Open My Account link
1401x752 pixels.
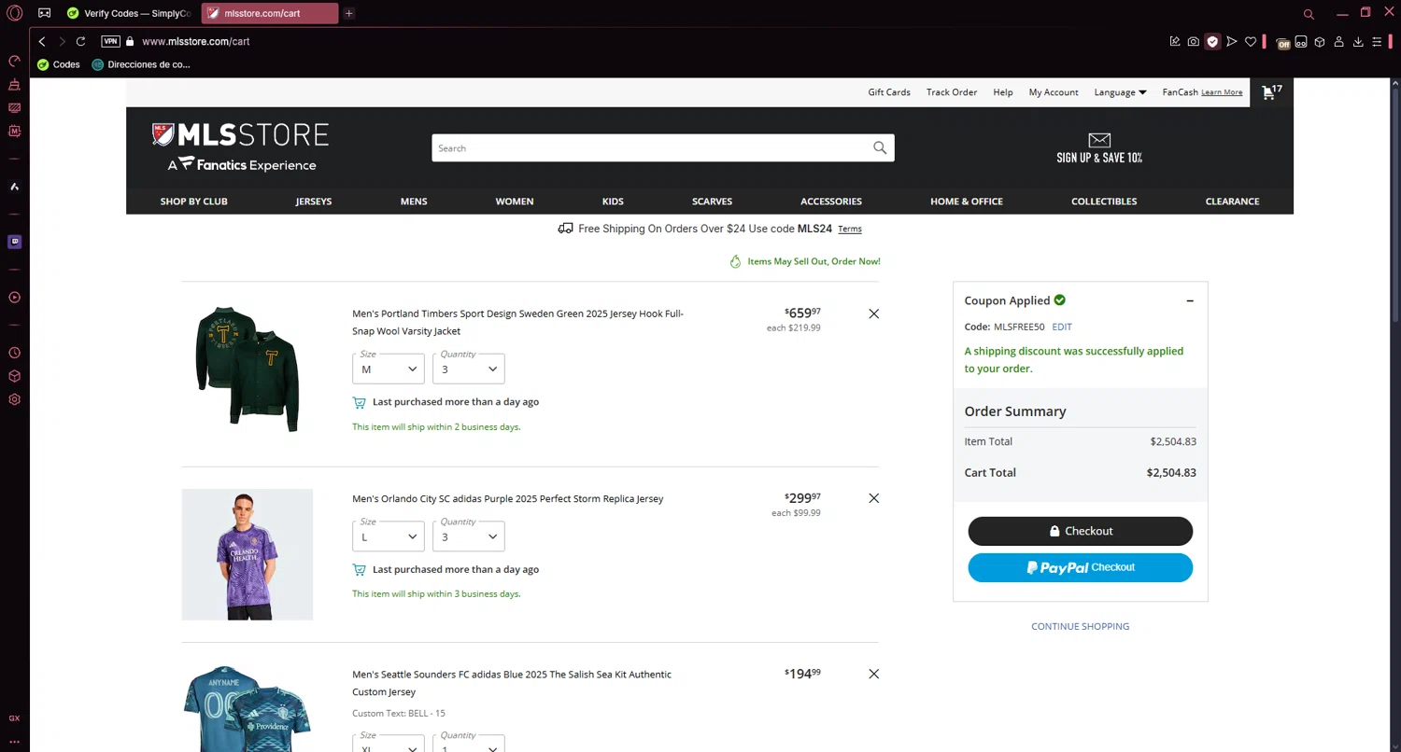(x=1054, y=92)
